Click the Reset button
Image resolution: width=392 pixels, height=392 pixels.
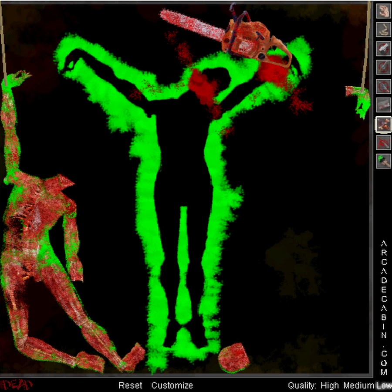(130, 385)
